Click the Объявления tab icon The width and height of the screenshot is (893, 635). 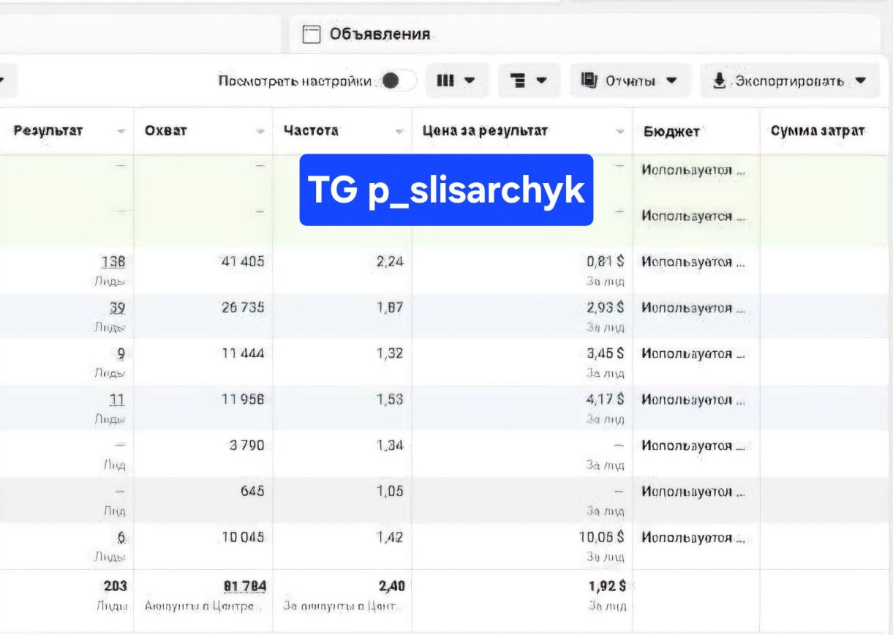click(x=312, y=34)
